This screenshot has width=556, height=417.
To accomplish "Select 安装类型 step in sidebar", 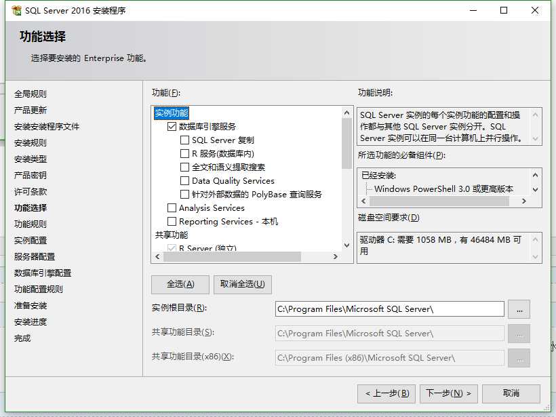I will click(31, 159).
